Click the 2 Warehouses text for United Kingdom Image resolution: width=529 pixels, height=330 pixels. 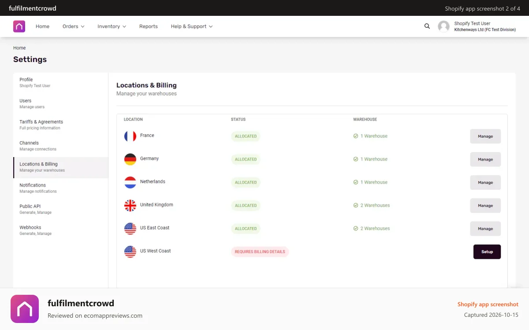click(375, 205)
